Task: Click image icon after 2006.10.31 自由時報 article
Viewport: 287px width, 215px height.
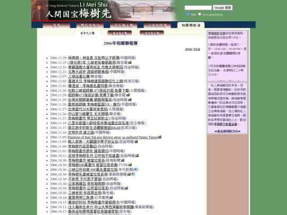Action: click(x=137, y=156)
